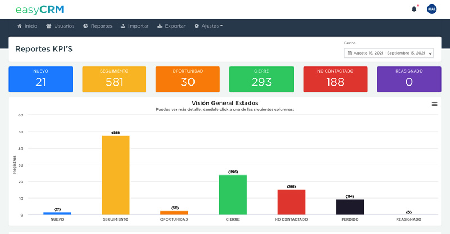450x234 pixels.
Task: Click the orange OPORTUNIDAD KPI card
Action: coord(187,79)
